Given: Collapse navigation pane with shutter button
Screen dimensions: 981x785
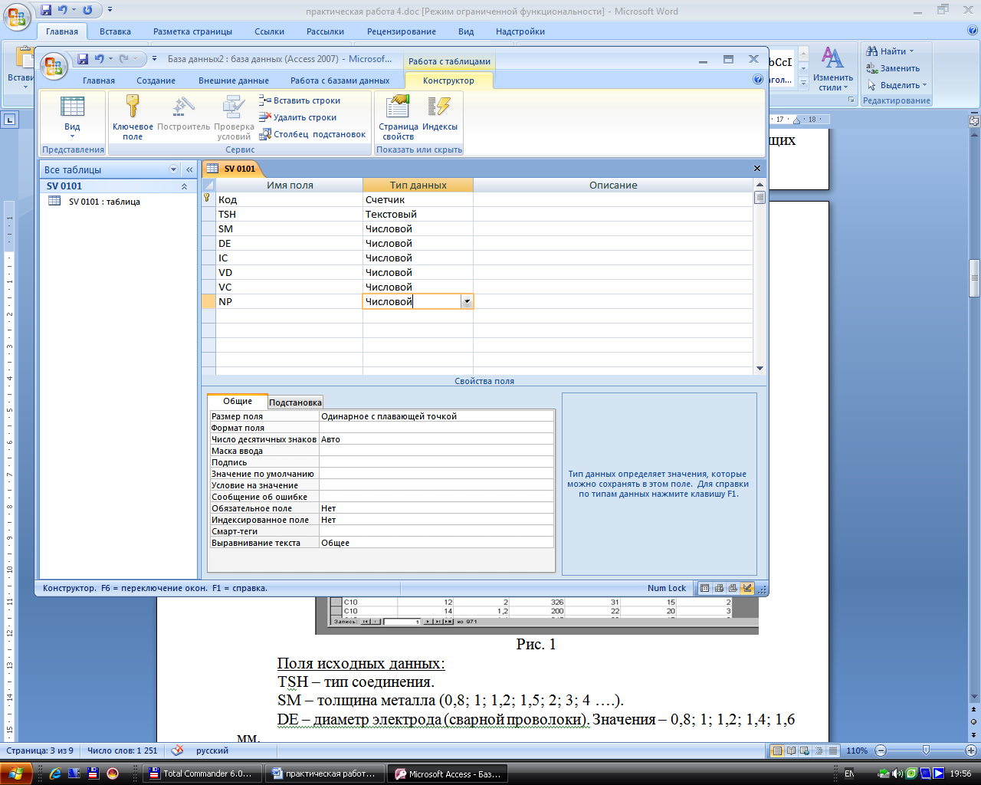Looking at the screenshot, I should (x=189, y=169).
